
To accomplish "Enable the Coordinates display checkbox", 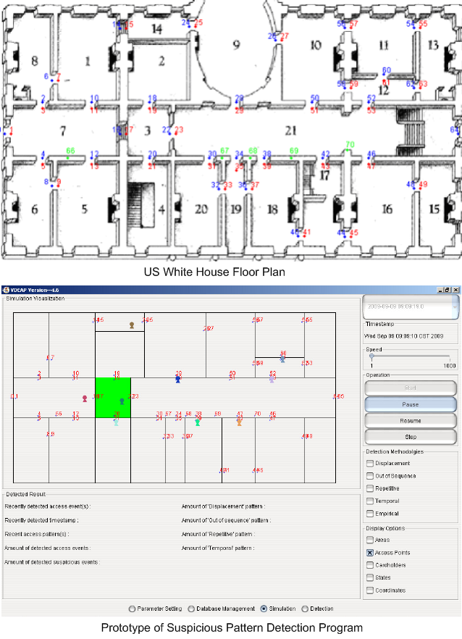I will (370, 590).
